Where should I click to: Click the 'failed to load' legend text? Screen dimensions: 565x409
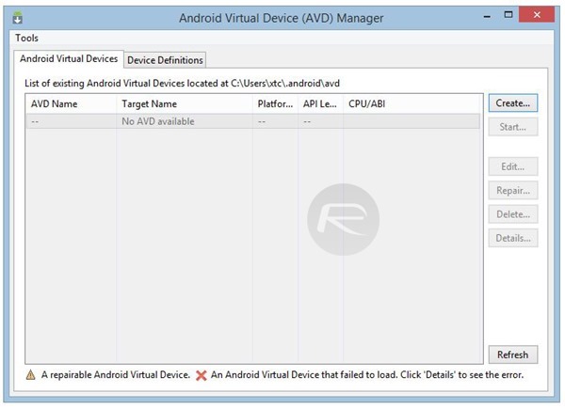[x=367, y=375]
